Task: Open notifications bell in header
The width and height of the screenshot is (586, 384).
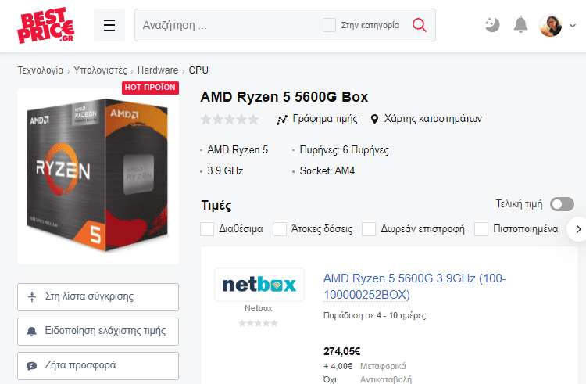Action: [x=520, y=25]
